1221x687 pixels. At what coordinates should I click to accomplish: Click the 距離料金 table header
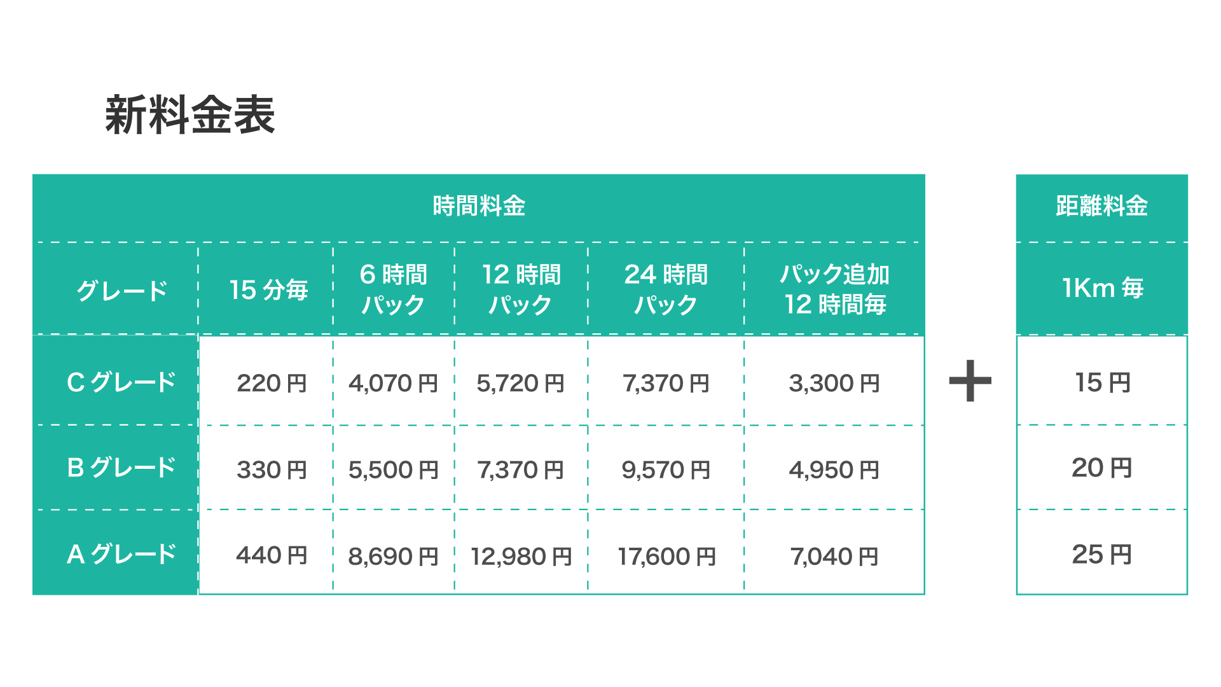[x=1101, y=206]
